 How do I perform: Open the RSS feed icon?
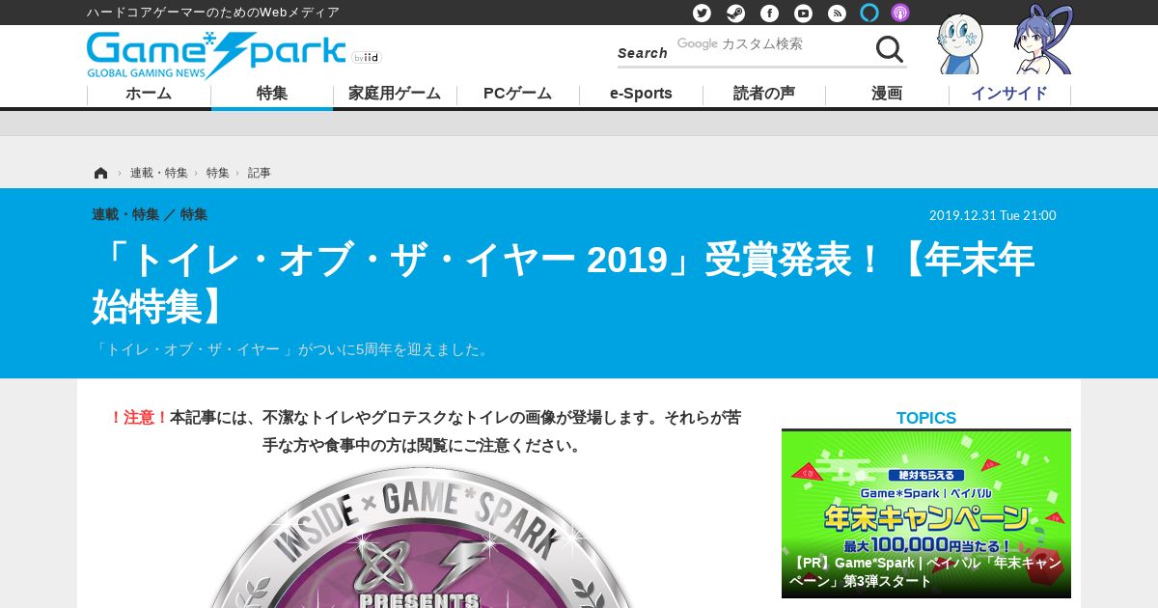(837, 13)
